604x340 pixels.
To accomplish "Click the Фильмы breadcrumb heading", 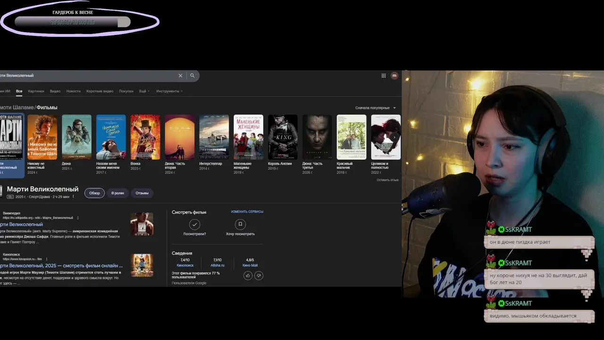I will coord(47,108).
